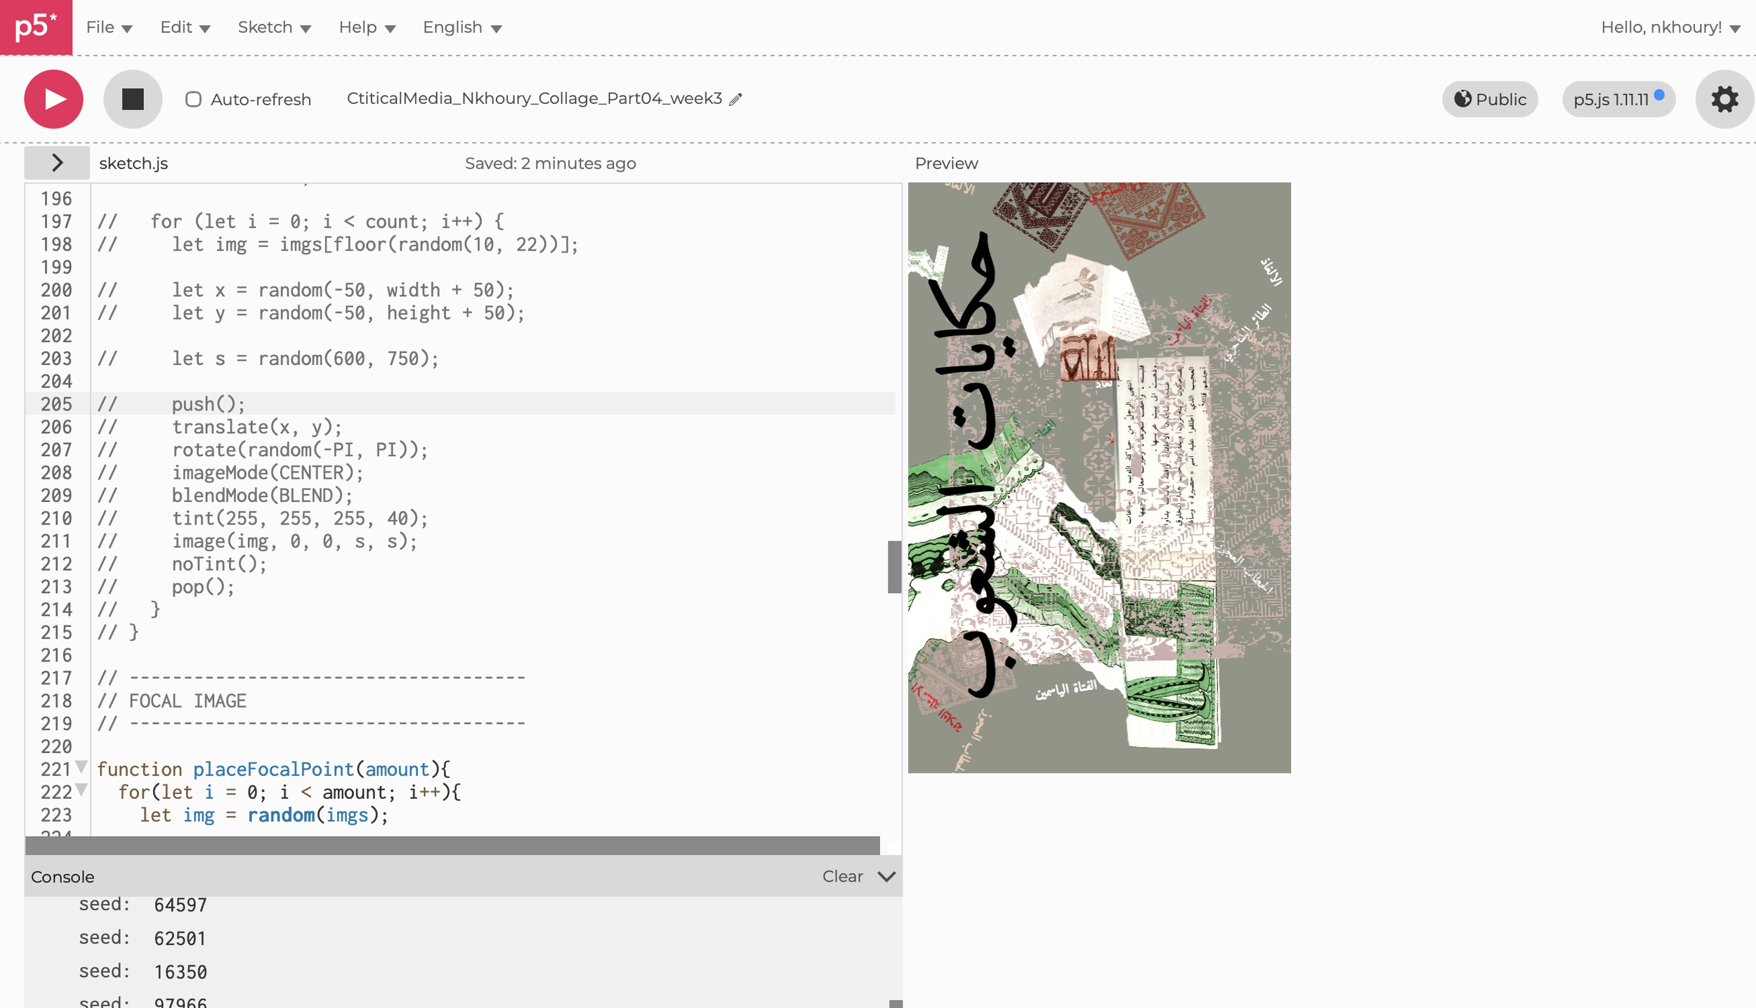Click the editor vertical scrollbar thumb

[894, 566]
